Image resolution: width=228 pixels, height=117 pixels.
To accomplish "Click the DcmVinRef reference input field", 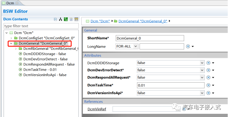I will pyautogui.click(x=146, y=109).
